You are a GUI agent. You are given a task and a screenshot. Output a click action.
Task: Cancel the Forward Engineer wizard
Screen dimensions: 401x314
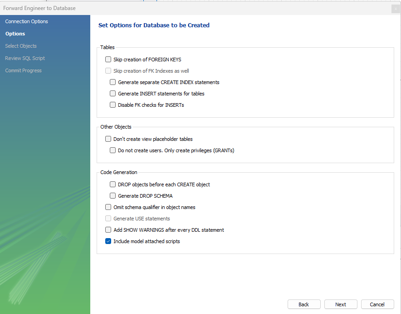click(377, 304)
